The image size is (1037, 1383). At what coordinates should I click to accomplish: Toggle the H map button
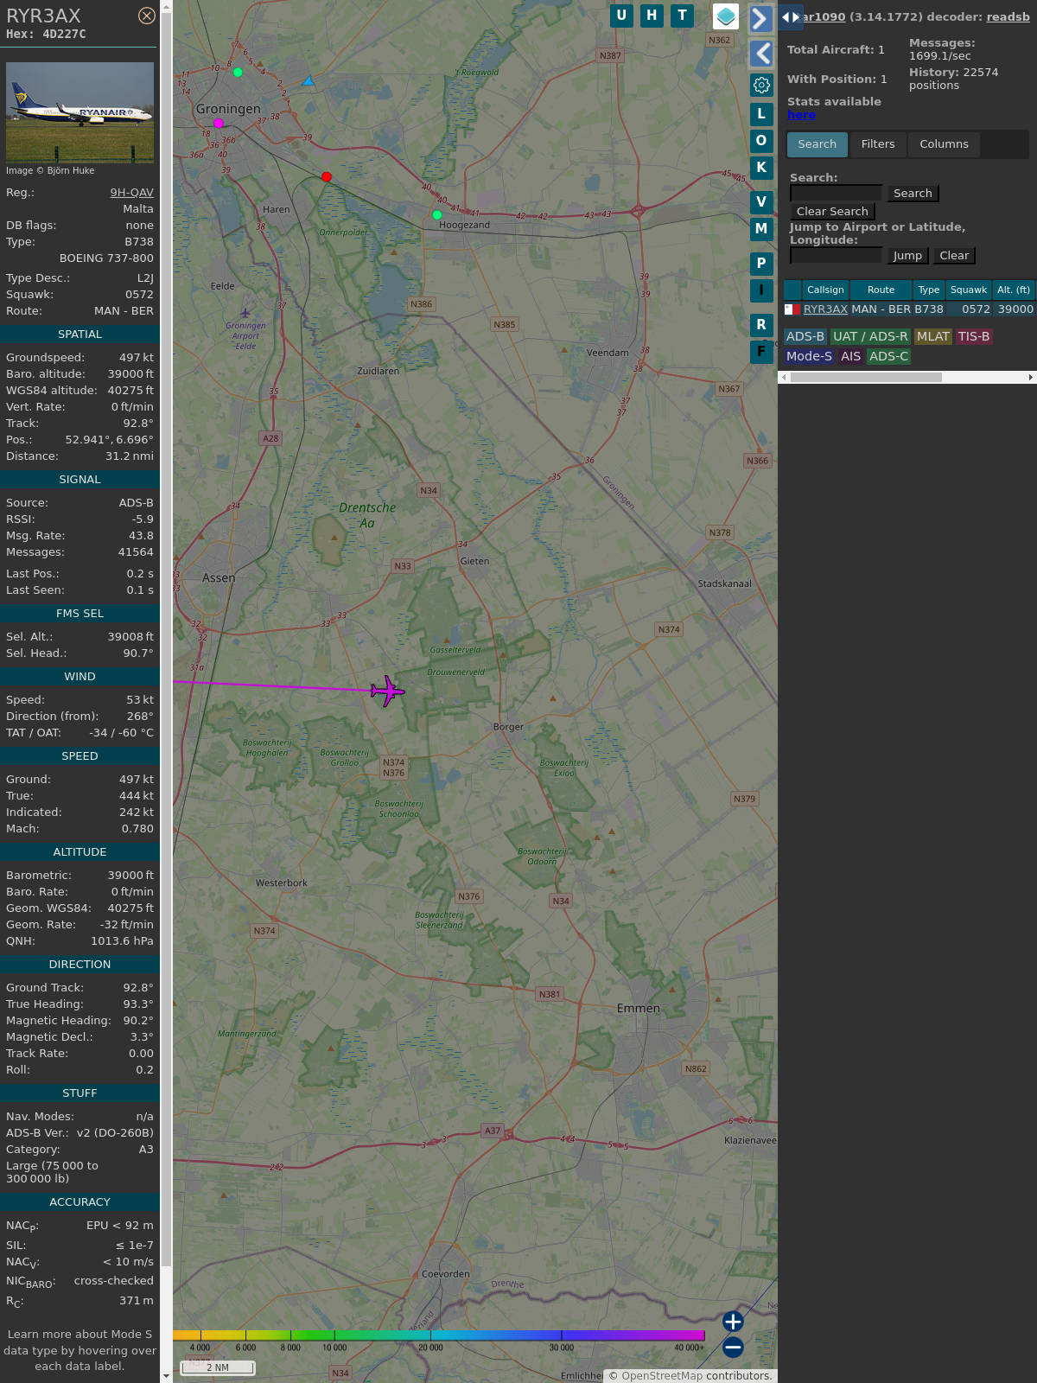652,16
